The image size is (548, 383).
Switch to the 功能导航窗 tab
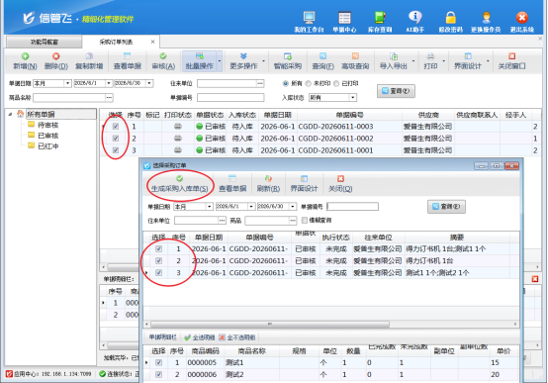click(45, 42)
